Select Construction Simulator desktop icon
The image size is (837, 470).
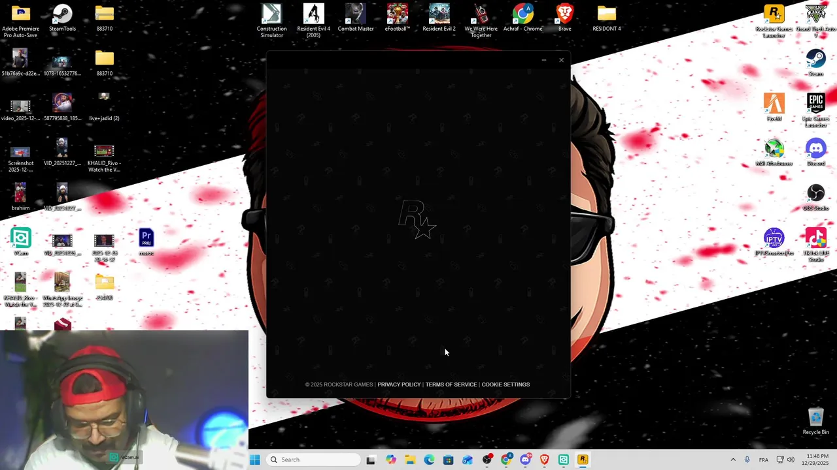pyautogui.click(x=271, y=21)
